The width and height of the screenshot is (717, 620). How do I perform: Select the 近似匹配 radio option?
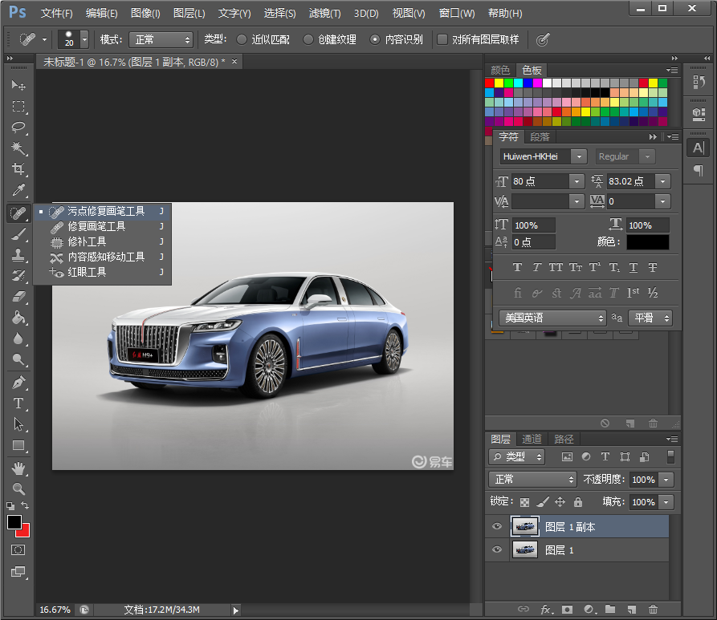point(242,39)
